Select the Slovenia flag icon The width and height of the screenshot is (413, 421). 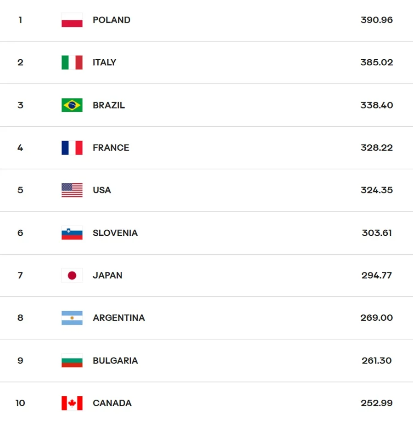[x=72, y=233]
